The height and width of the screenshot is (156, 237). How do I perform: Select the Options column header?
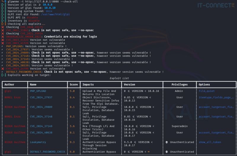204,85
